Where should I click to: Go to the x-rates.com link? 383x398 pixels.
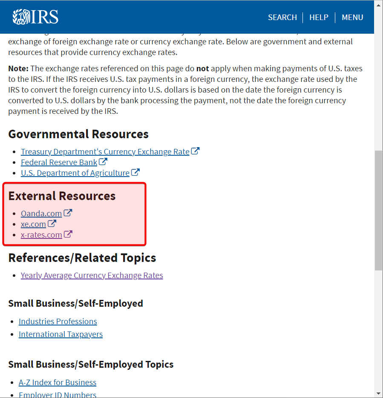41,235
